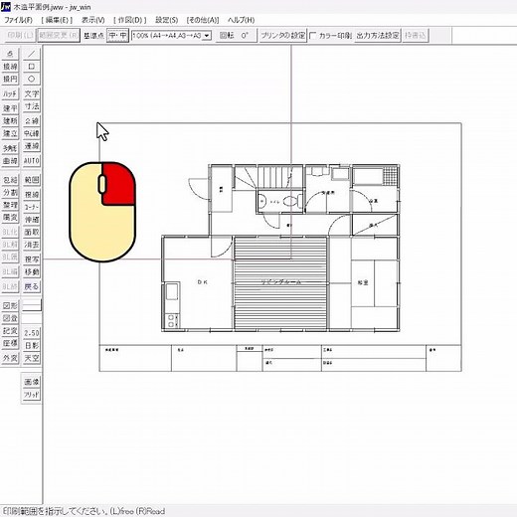This screenshot has height=517, width=517.
Task: Open the ヘルプ(H) menu
Action: [x=241, y=20]
